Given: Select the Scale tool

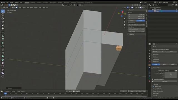Looking at the screenshot, I should [3, 25].
